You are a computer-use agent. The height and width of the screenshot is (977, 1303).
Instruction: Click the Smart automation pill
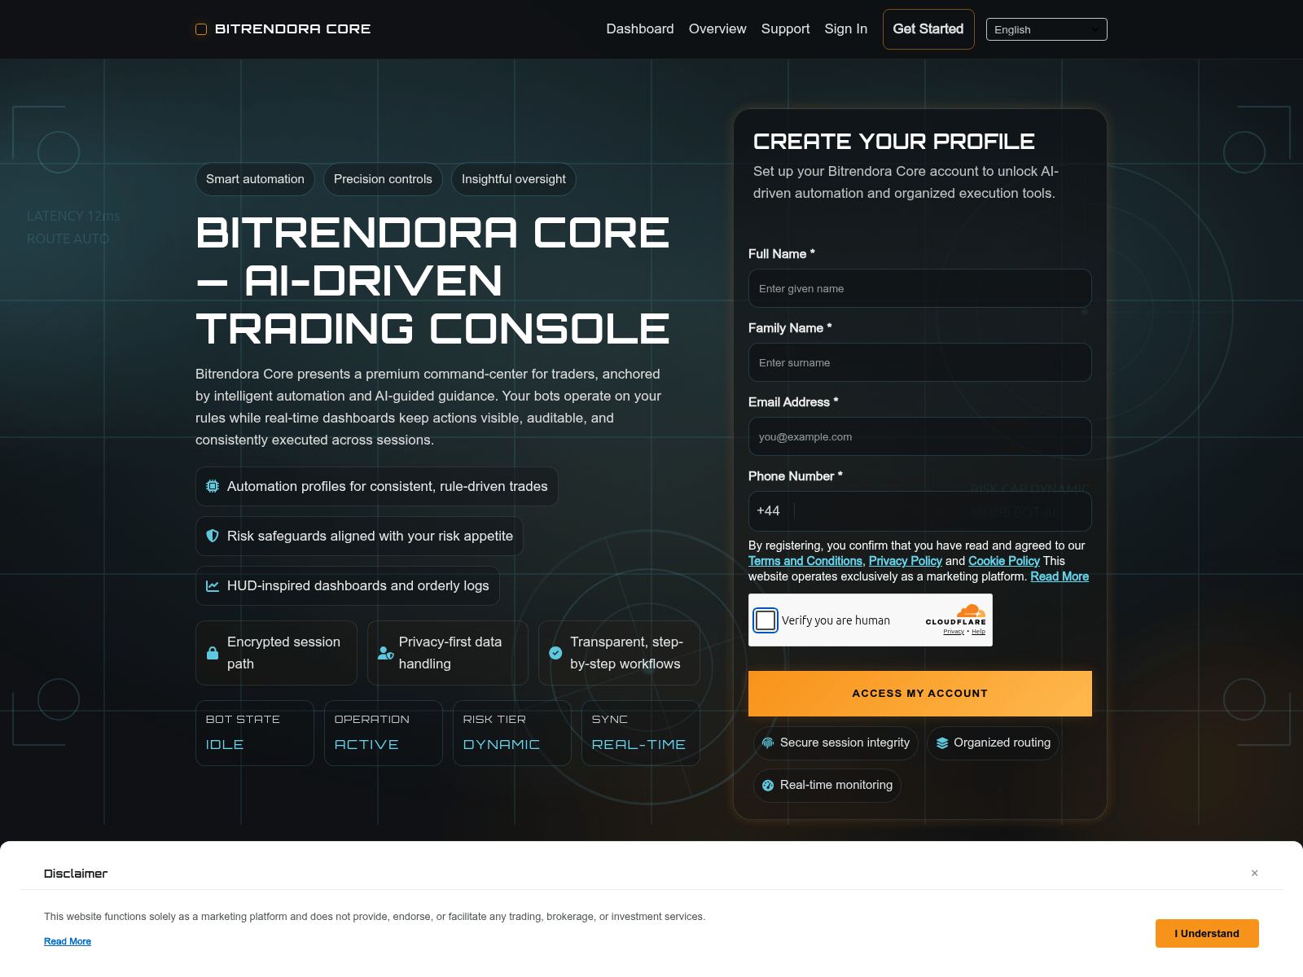point(255,179)
